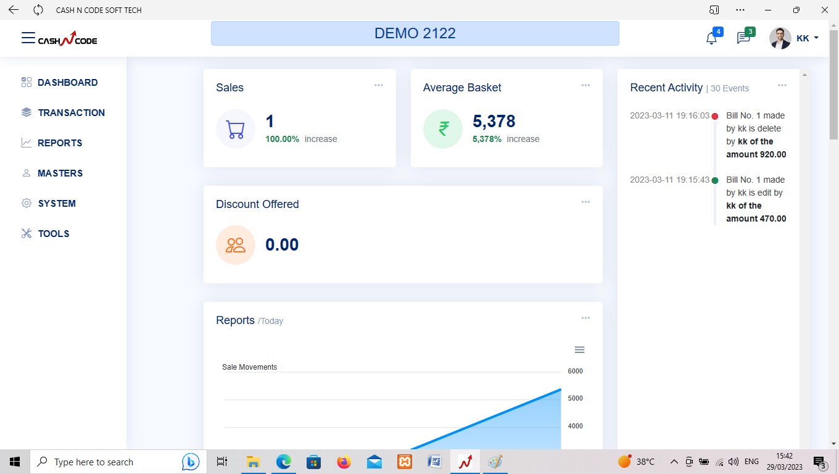This screenshot has width=839, height=474.
Task: Click the ENG language indicator
Action: [751, 462]
